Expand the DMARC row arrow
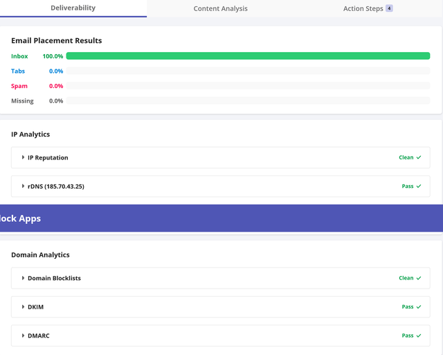 [x=23, y=336]
